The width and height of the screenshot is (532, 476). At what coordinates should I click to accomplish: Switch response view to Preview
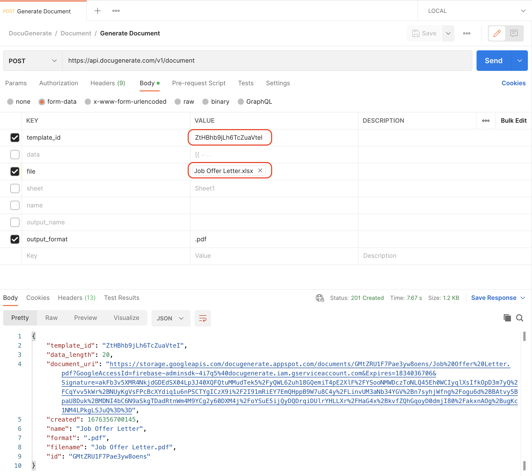(x=85, y=318)
